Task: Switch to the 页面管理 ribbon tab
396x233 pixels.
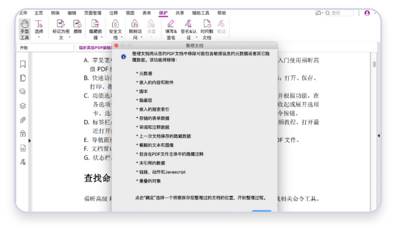Action: 93,13
